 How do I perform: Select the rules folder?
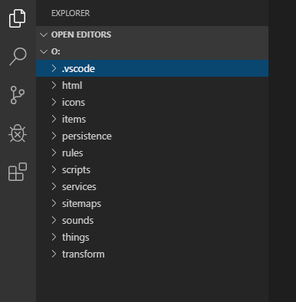[152, 153]
